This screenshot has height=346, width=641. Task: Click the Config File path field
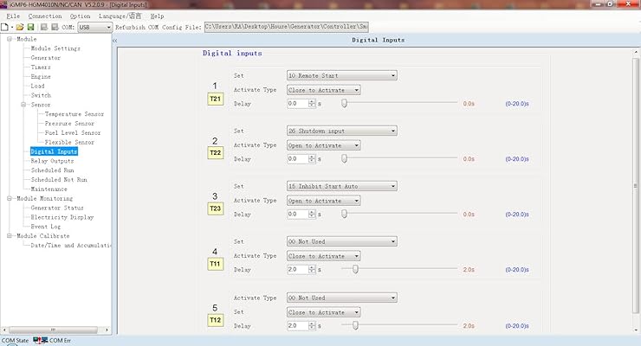coord(287,27)
